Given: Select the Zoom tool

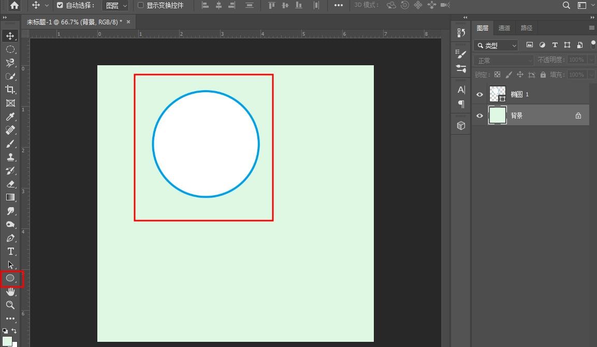Looking at the screenshot, I should click(x=10, y=305).
